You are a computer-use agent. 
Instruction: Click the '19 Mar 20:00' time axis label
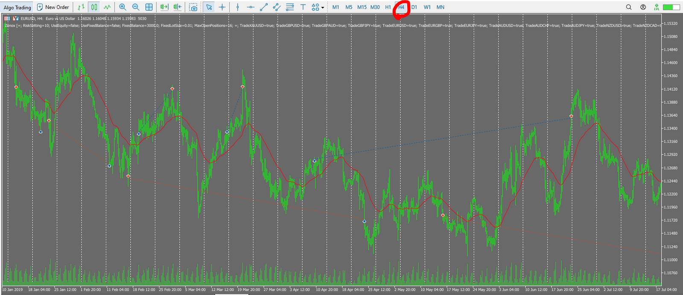(248, 290)
